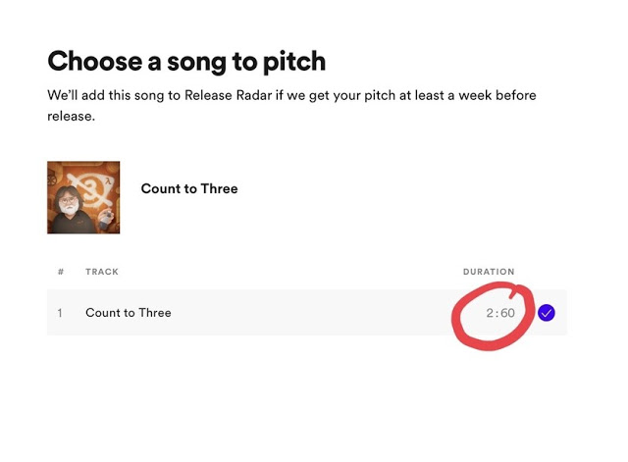Select the Count to Three track name
This screenshot has height=462, width=628.
coord(129,313)
